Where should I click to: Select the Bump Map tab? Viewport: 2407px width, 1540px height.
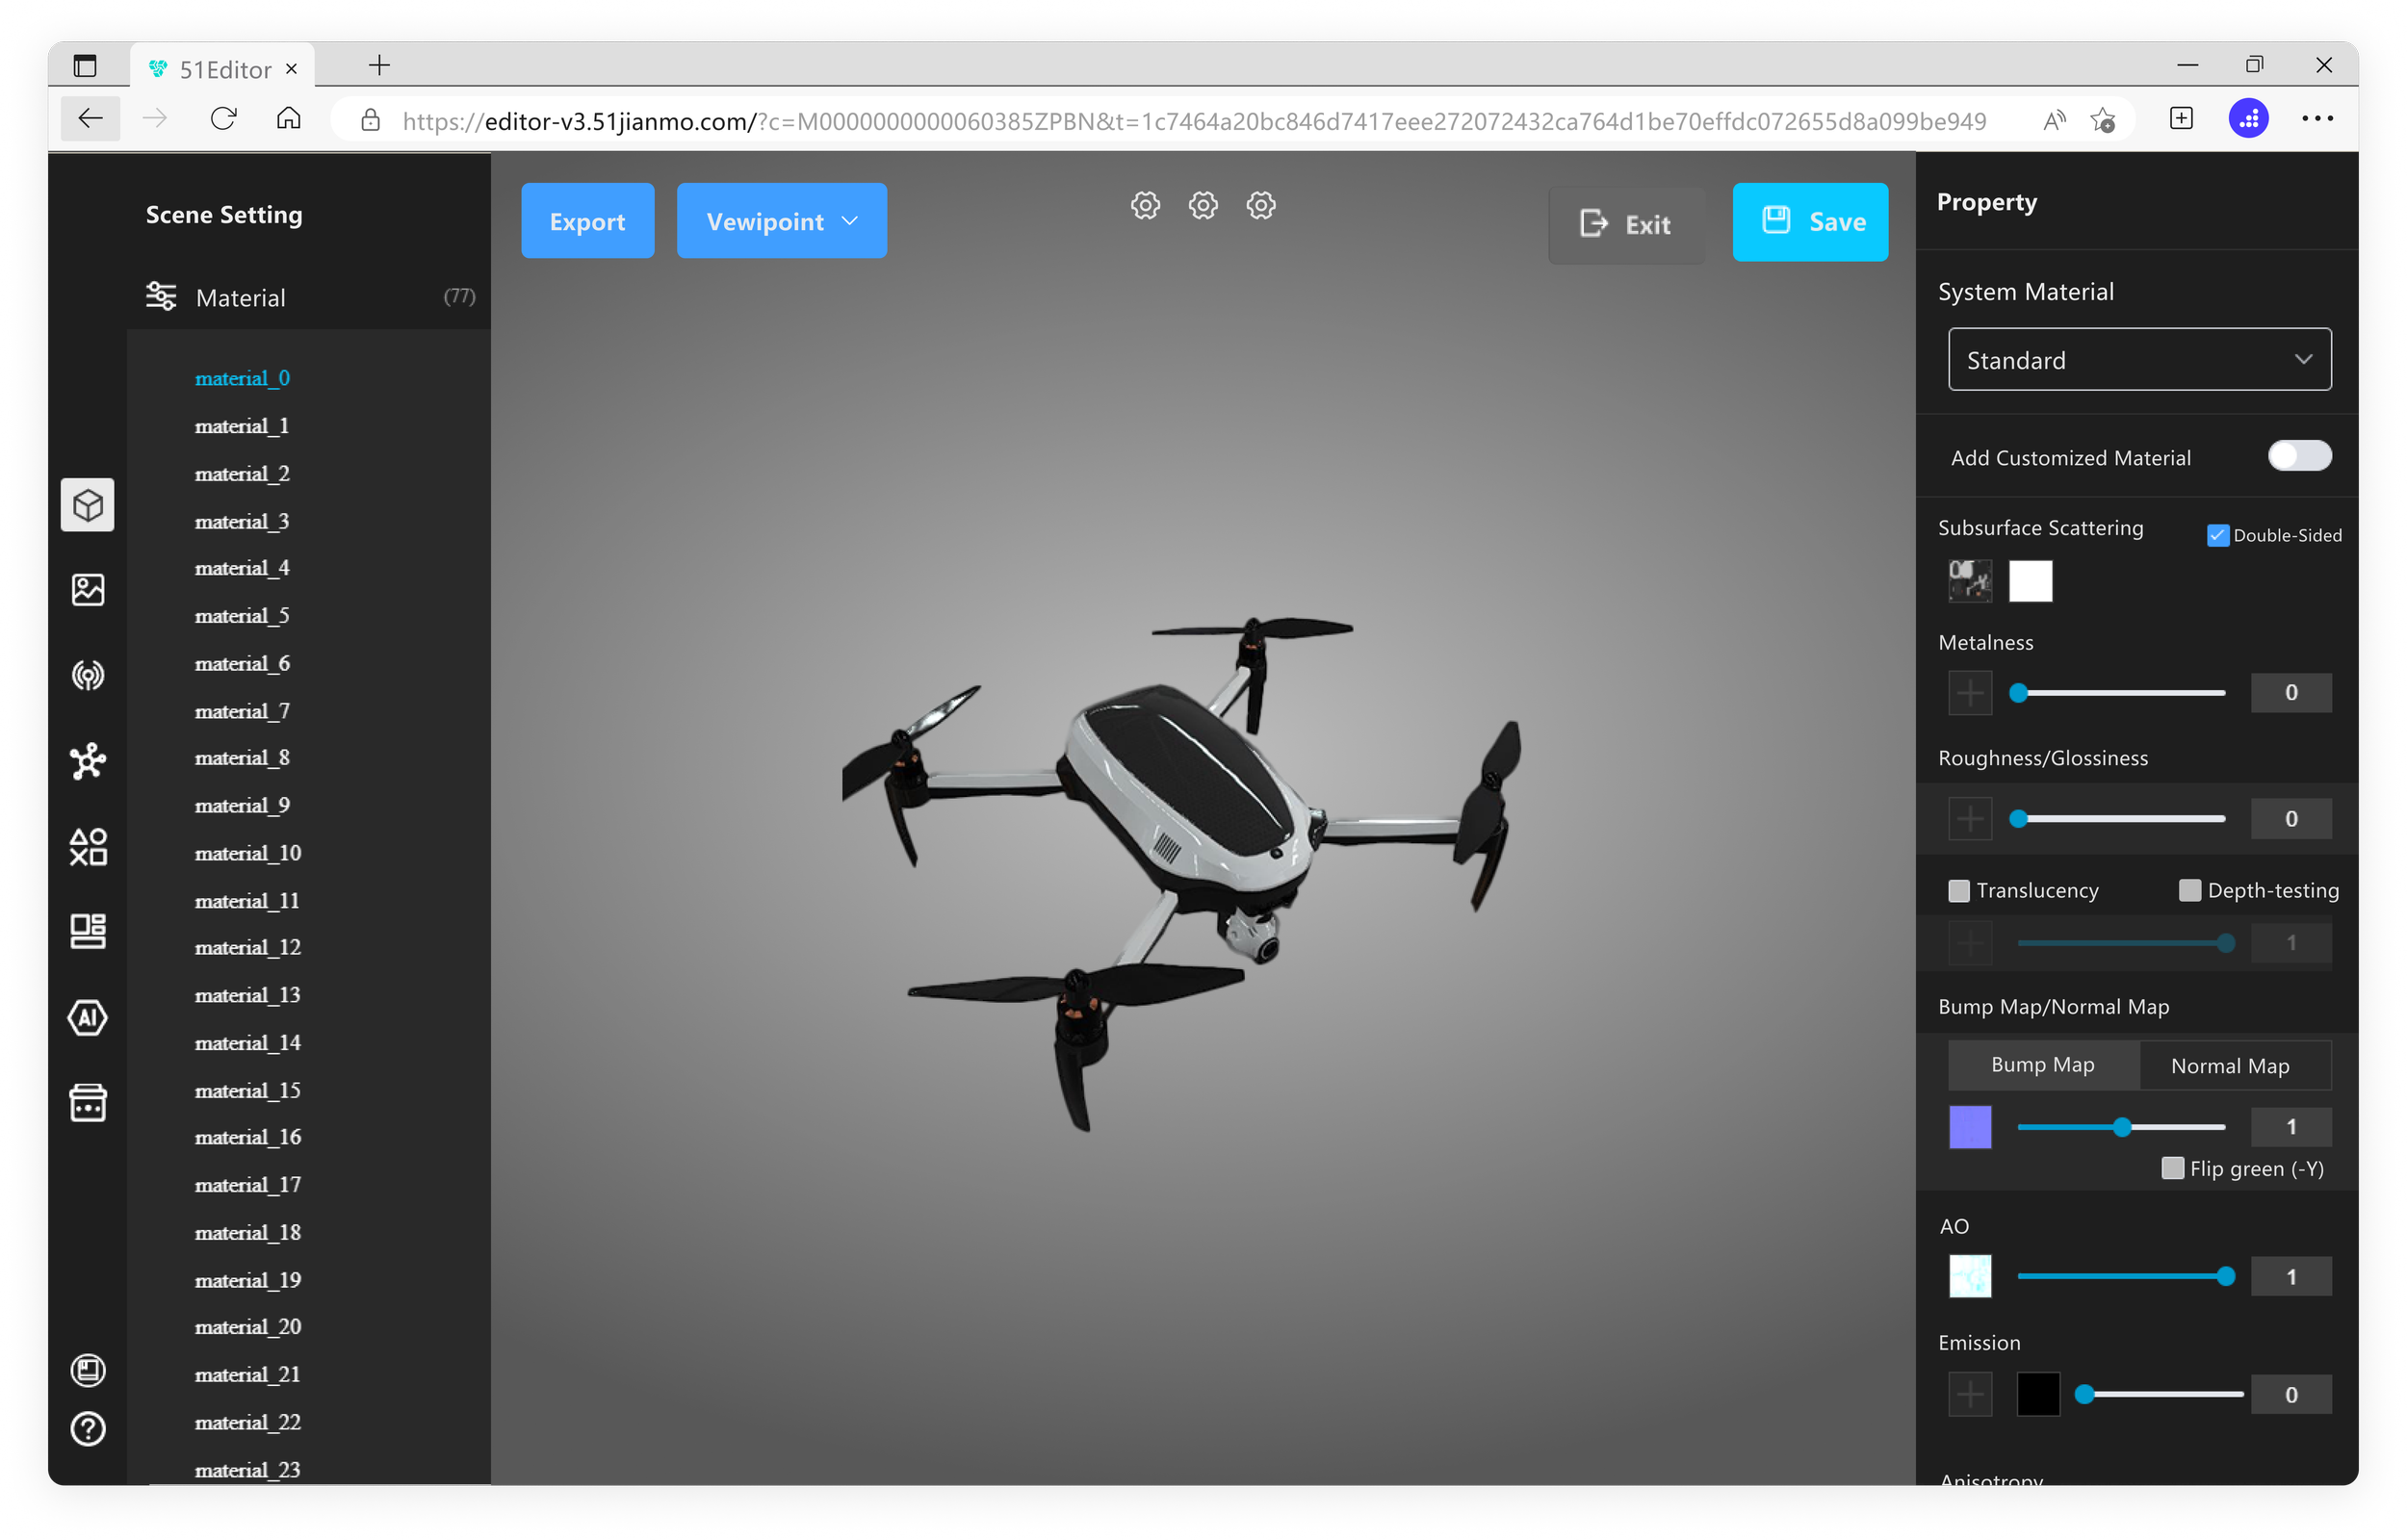pos(2042,1066)
